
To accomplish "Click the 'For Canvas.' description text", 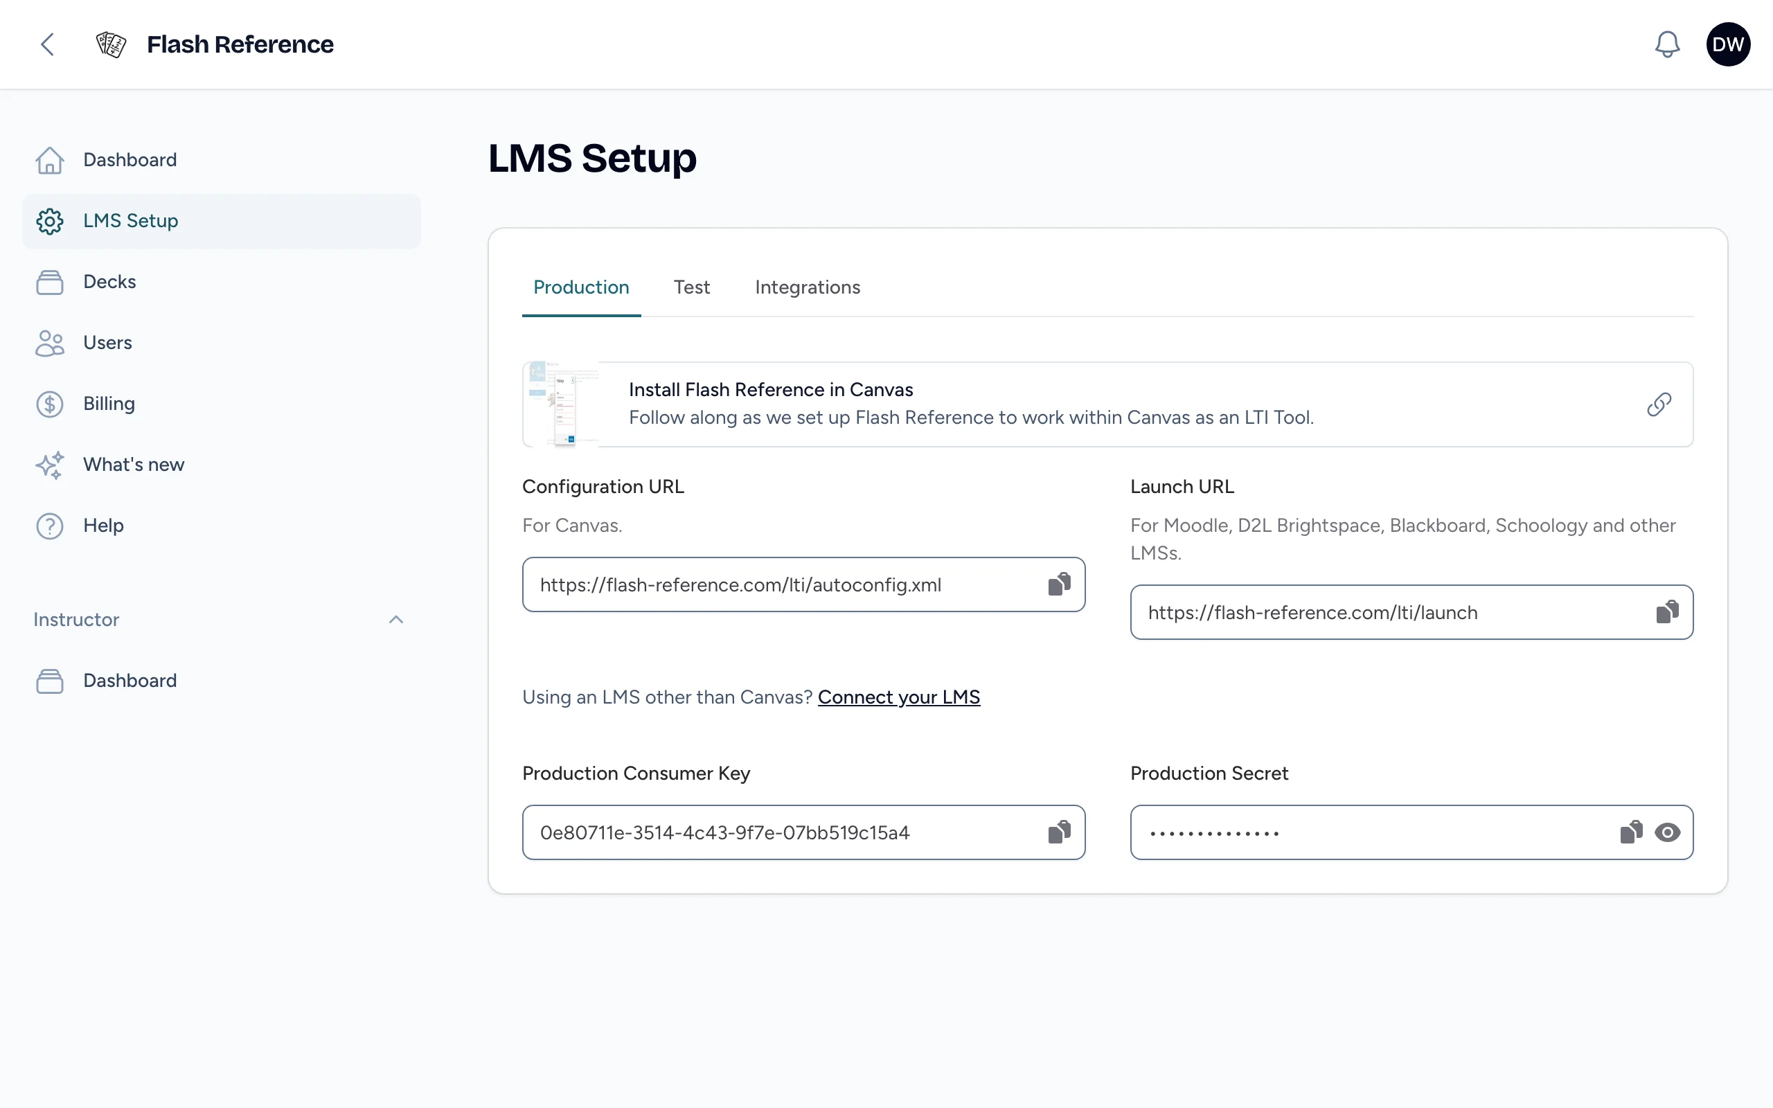I will tap(572, 526).
